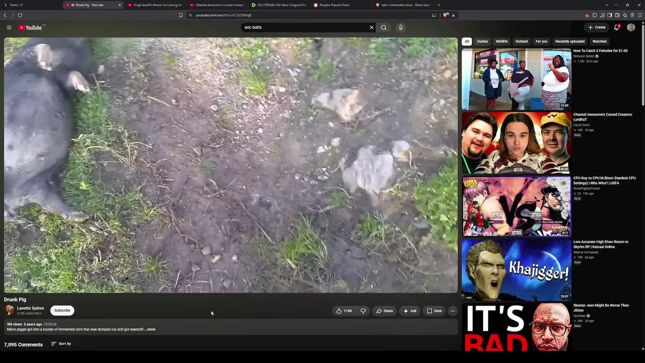645x363 pixels.
Task: Switch to the KingCobraJFS browser tab
Action: pyautogui.click(x=155, y=5)
